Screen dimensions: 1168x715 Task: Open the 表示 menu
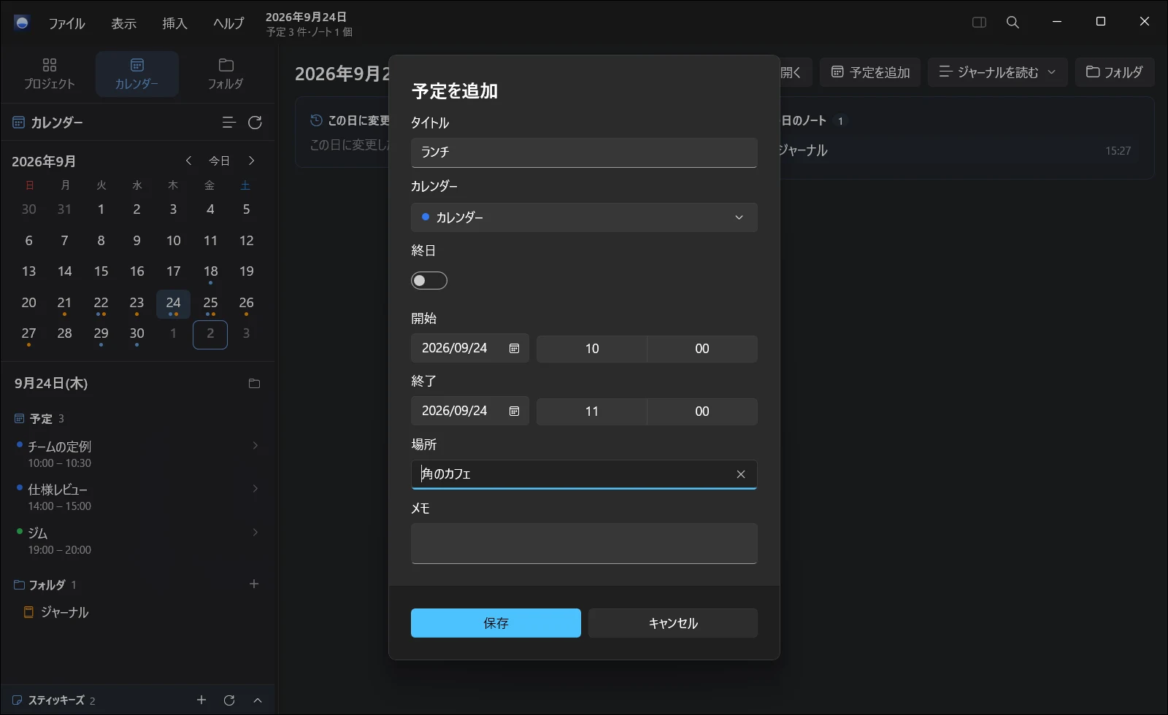pos(124,23)
